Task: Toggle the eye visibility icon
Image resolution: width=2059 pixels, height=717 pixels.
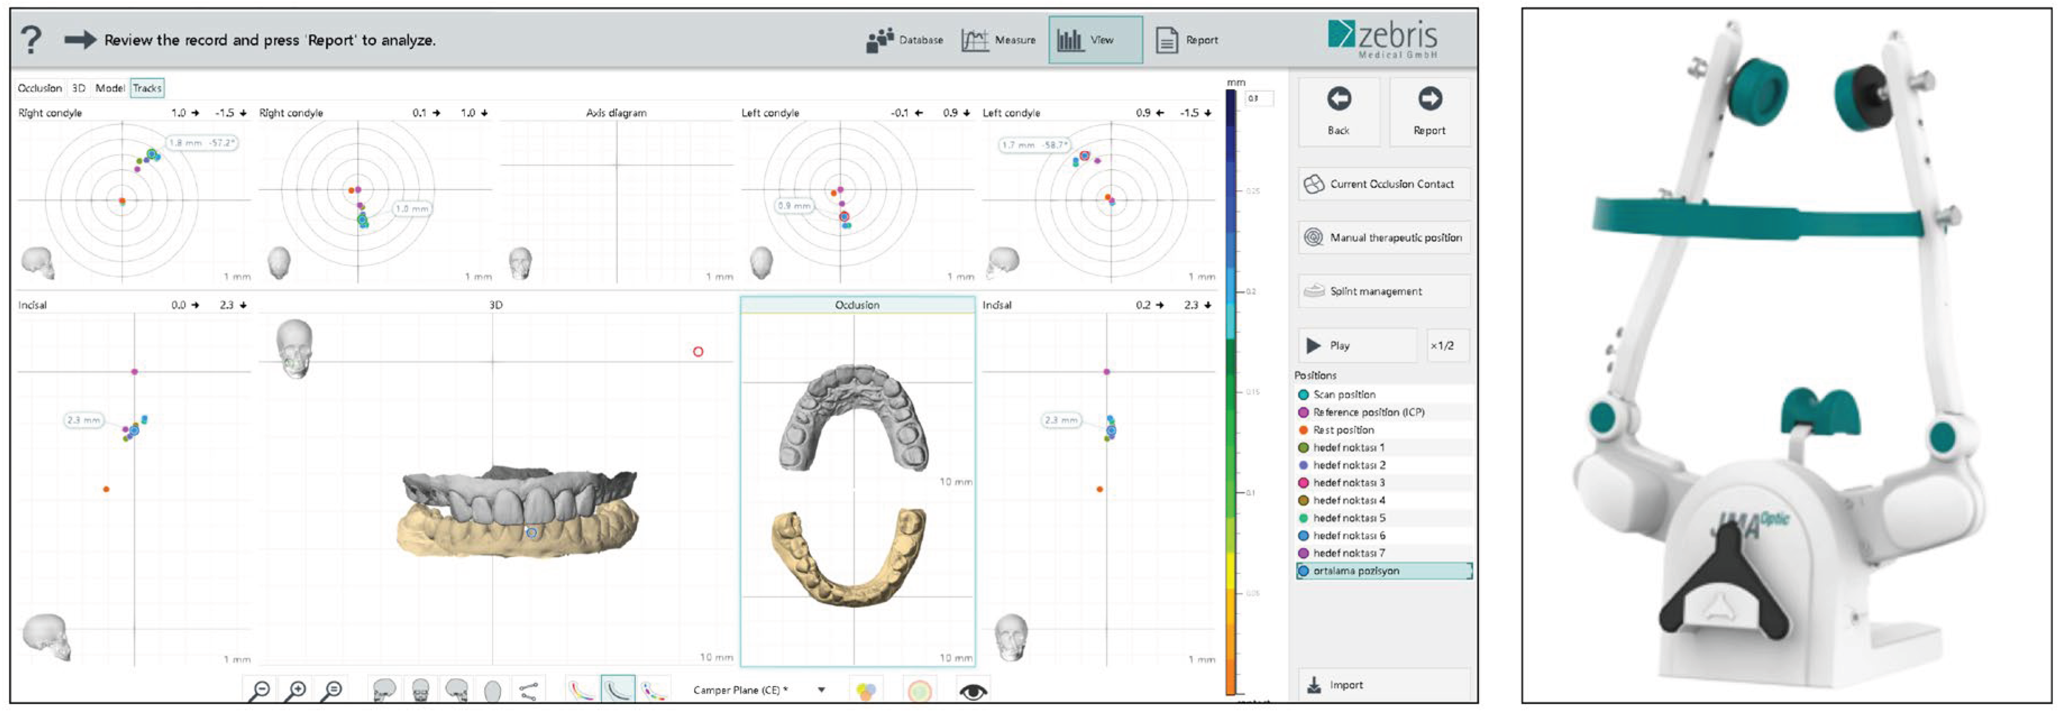Action: pyautogui.click(x=973, y=691)
